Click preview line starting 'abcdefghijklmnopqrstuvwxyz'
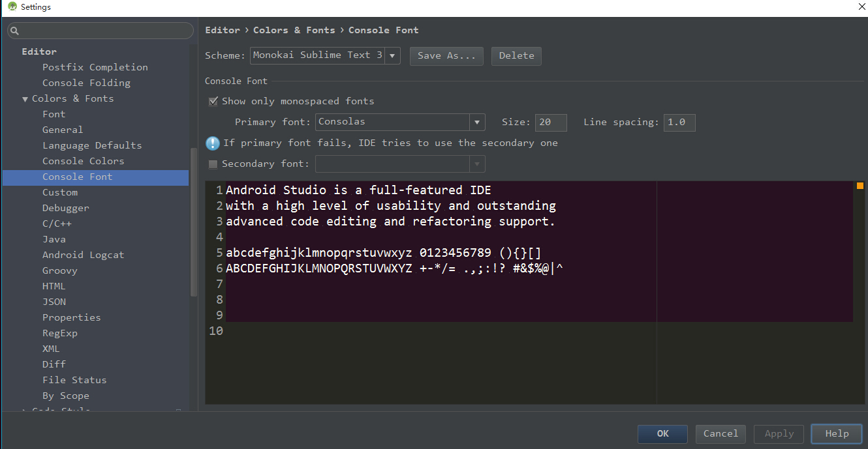 384,253
